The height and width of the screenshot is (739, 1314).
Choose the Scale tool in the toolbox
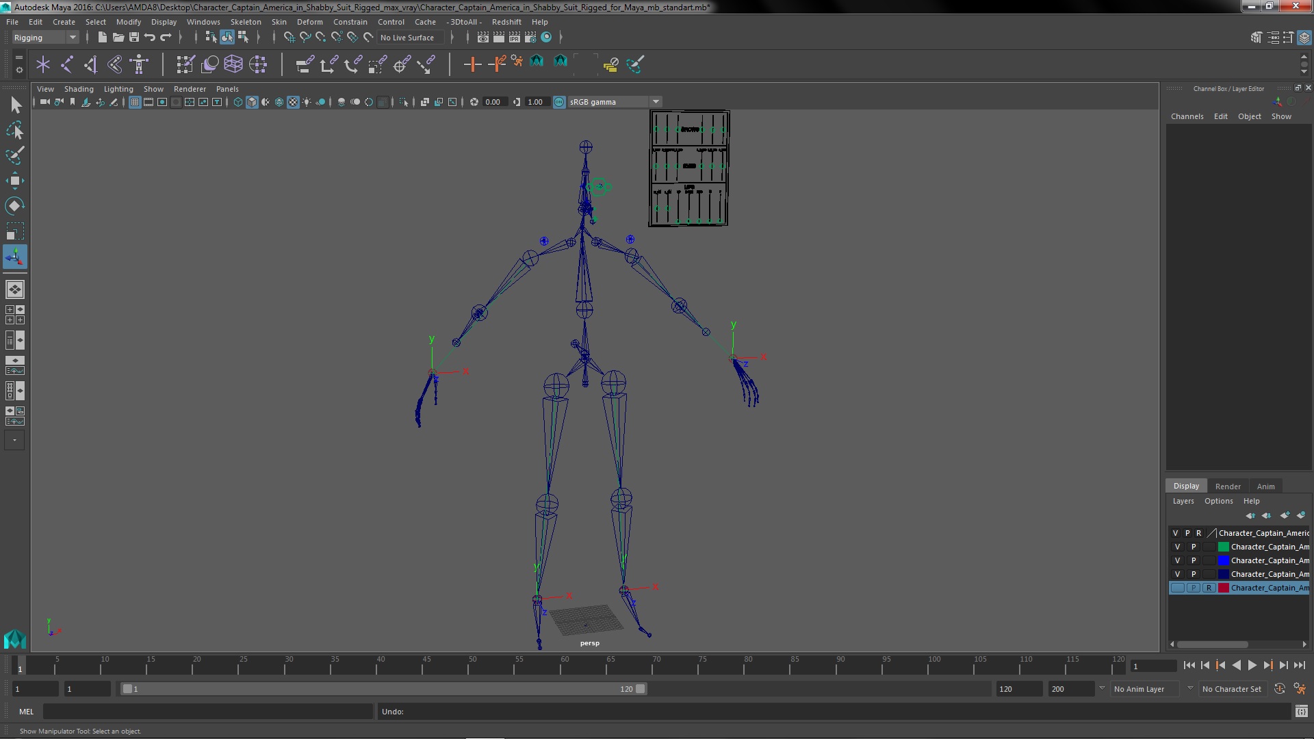pos(15,231)
